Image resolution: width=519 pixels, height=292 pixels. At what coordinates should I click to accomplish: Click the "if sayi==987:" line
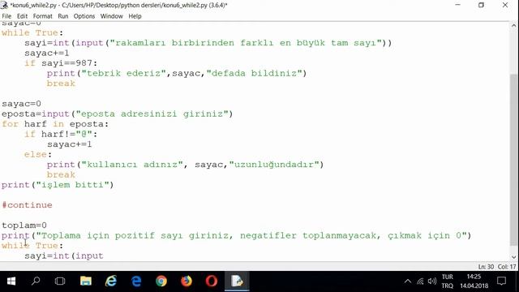click(x=61, y=63)
